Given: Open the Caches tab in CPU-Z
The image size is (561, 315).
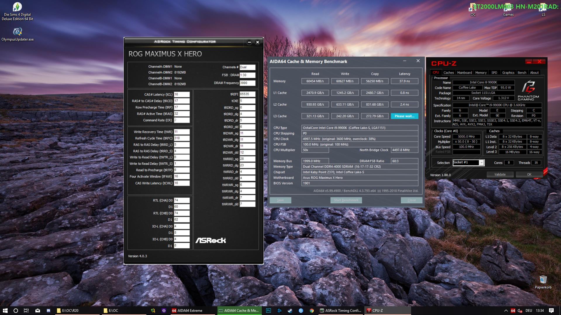Looking at the screenshot, I should (448, 73).
